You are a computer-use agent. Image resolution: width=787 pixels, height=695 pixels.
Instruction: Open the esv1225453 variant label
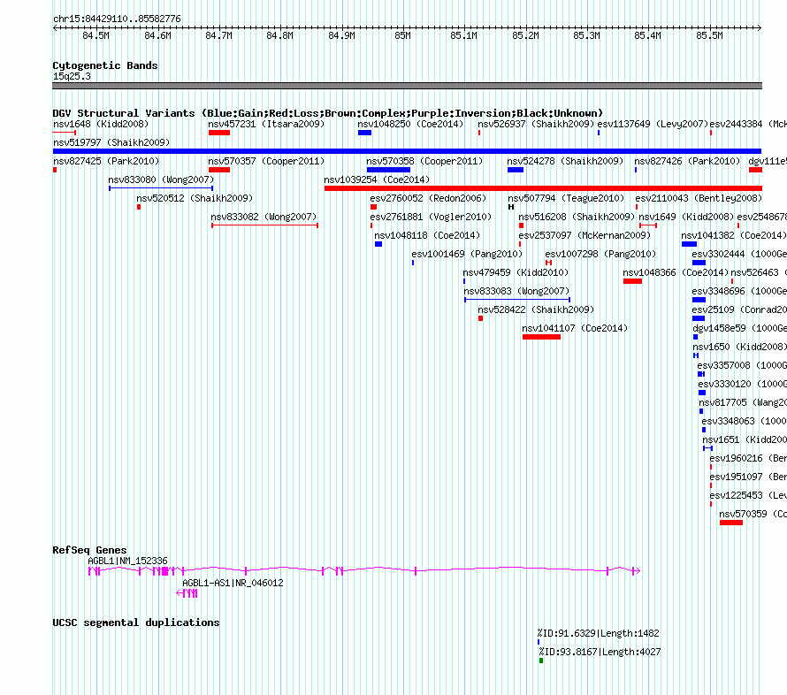748,495
